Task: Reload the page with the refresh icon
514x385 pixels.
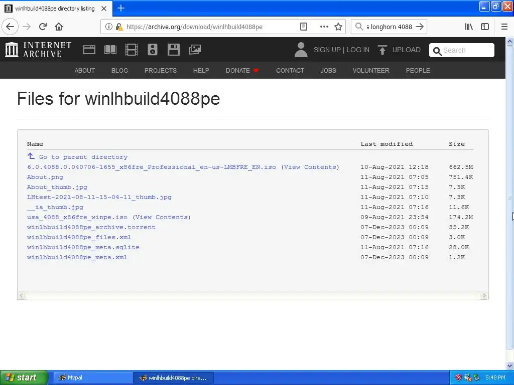Action: (x=43, y=27)
